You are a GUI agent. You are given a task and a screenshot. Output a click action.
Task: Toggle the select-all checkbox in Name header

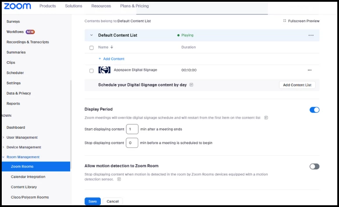(x=92, y=48)
